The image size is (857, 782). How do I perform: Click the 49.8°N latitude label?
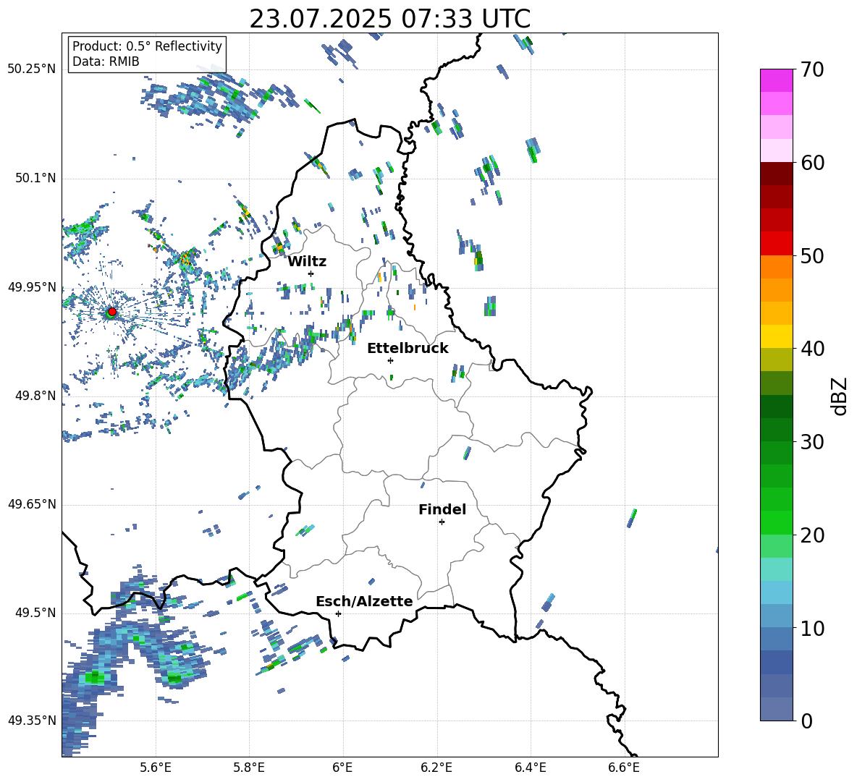[35, 396]
